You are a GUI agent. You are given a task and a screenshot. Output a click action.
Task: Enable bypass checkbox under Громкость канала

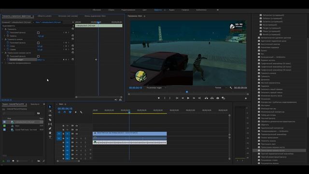(x=38, y=43)
